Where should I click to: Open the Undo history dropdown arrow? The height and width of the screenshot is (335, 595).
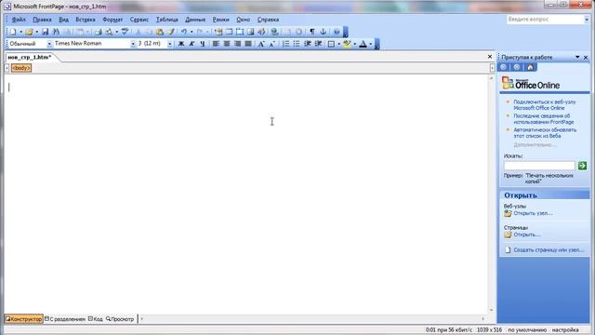pos(192,32)
